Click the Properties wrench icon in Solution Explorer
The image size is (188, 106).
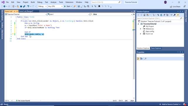[x=174, y=15]
